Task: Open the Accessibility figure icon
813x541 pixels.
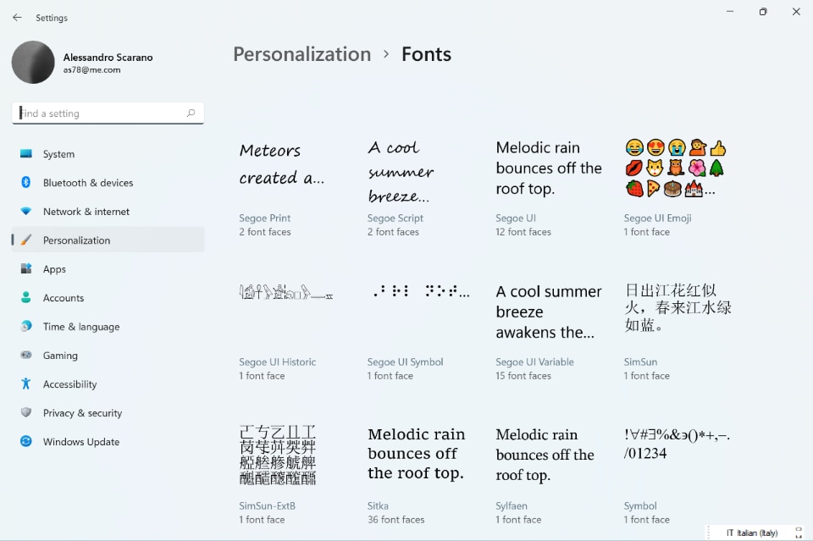Action: (26, 384)
